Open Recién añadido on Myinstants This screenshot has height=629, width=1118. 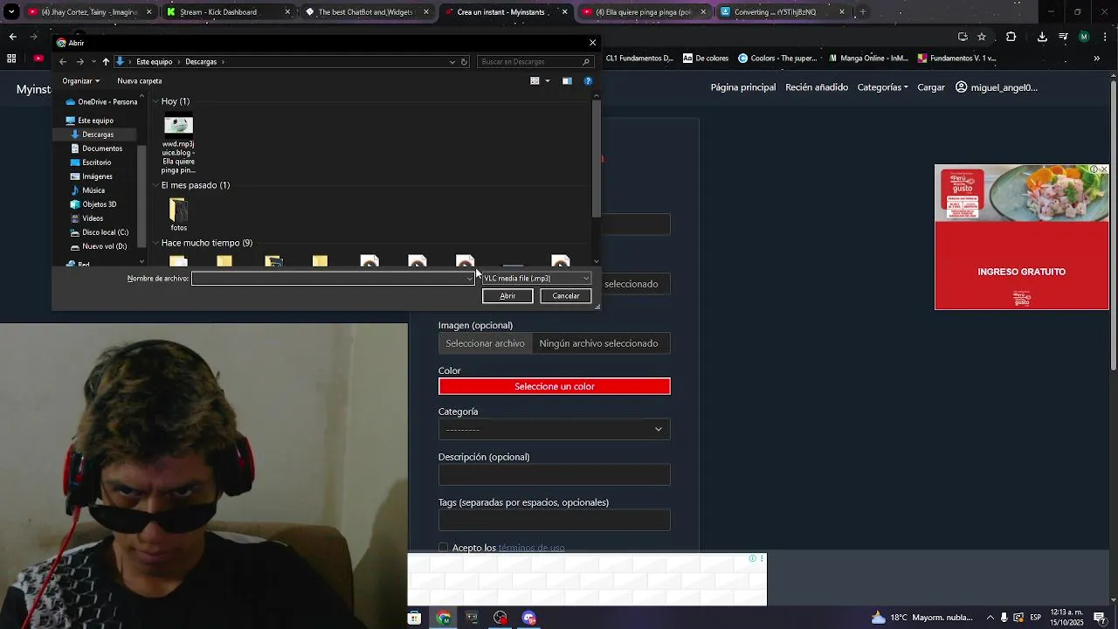pyautogui.click(x=817, y=87)
